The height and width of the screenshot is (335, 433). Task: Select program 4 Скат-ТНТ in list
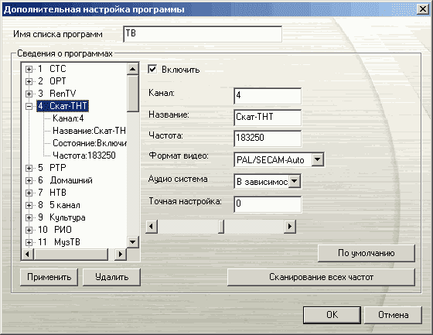click(x=63, y=106)
